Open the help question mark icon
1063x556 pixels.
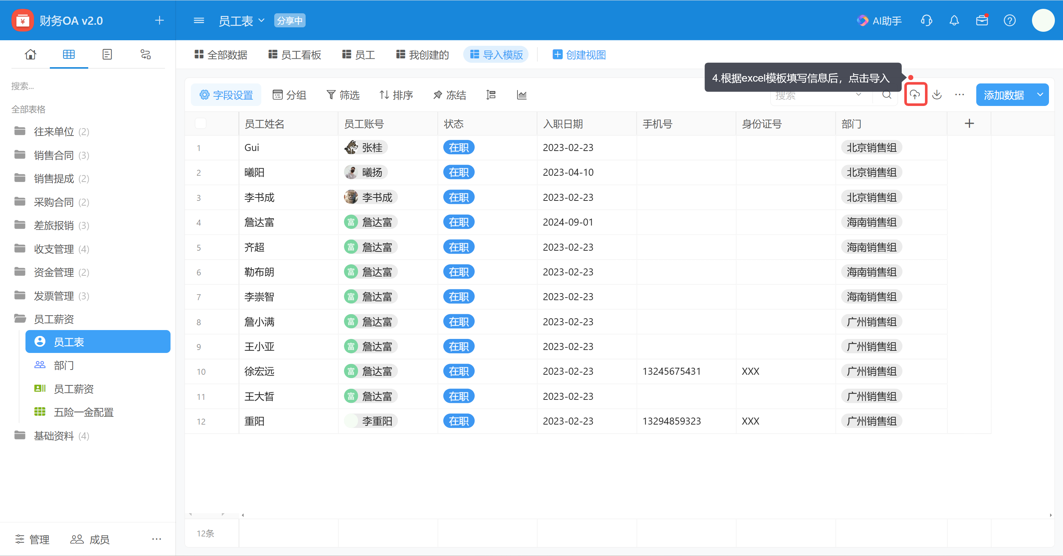(x=1009, y=20)
